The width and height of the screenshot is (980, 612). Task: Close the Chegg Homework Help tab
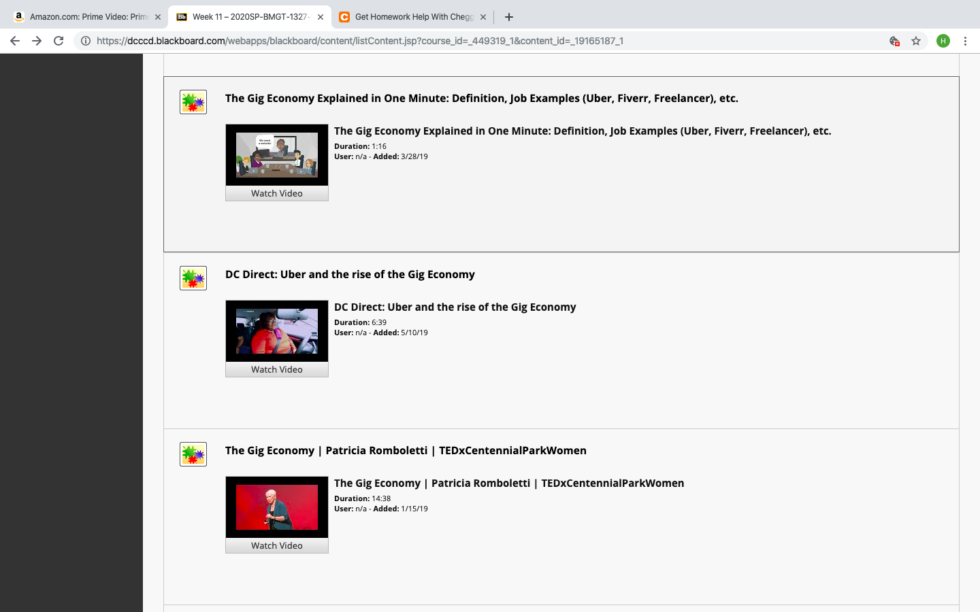483,17
